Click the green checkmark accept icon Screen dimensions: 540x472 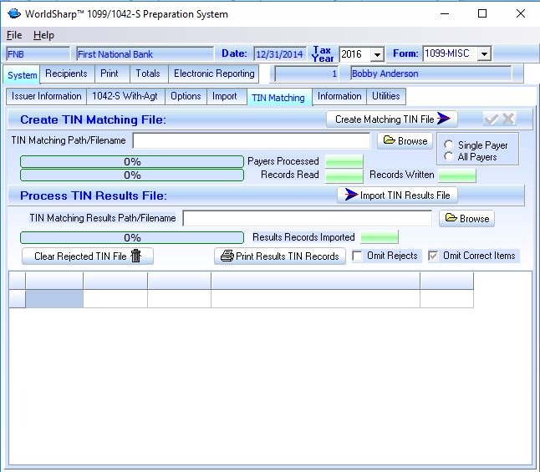[x=491, y=119]
